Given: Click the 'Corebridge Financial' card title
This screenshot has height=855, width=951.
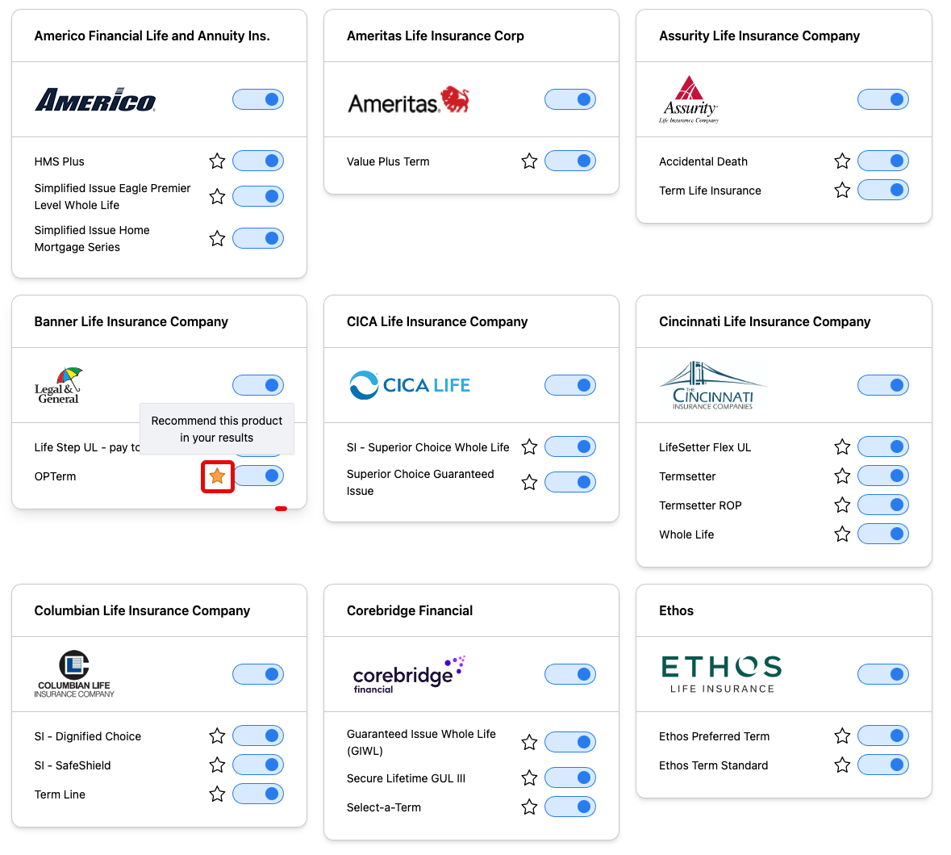Looking at the screenshot, I should tap(410, 610).
